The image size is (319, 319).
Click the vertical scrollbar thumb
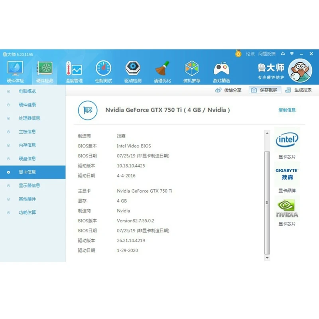point(267,203)
